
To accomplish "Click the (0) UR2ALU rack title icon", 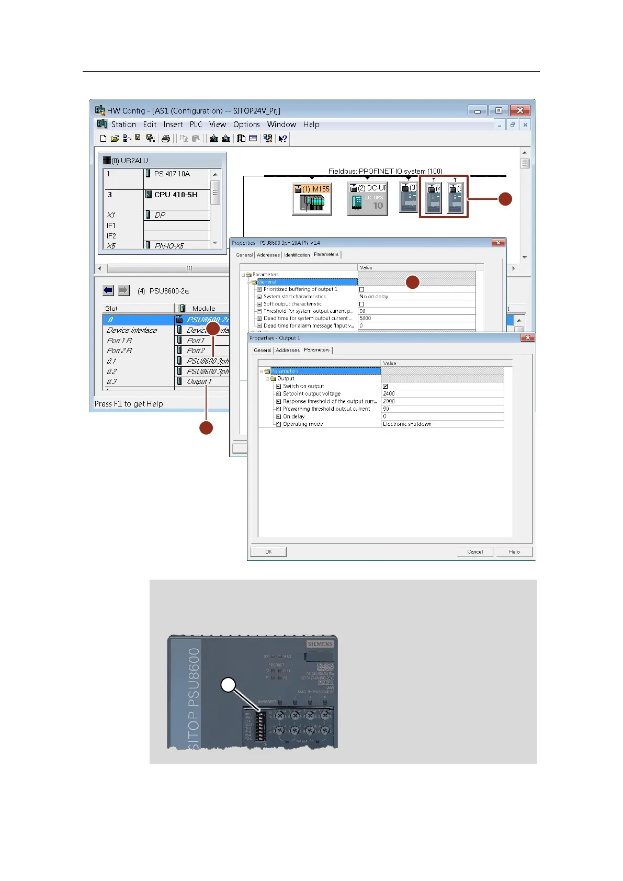I will point(107,161).
